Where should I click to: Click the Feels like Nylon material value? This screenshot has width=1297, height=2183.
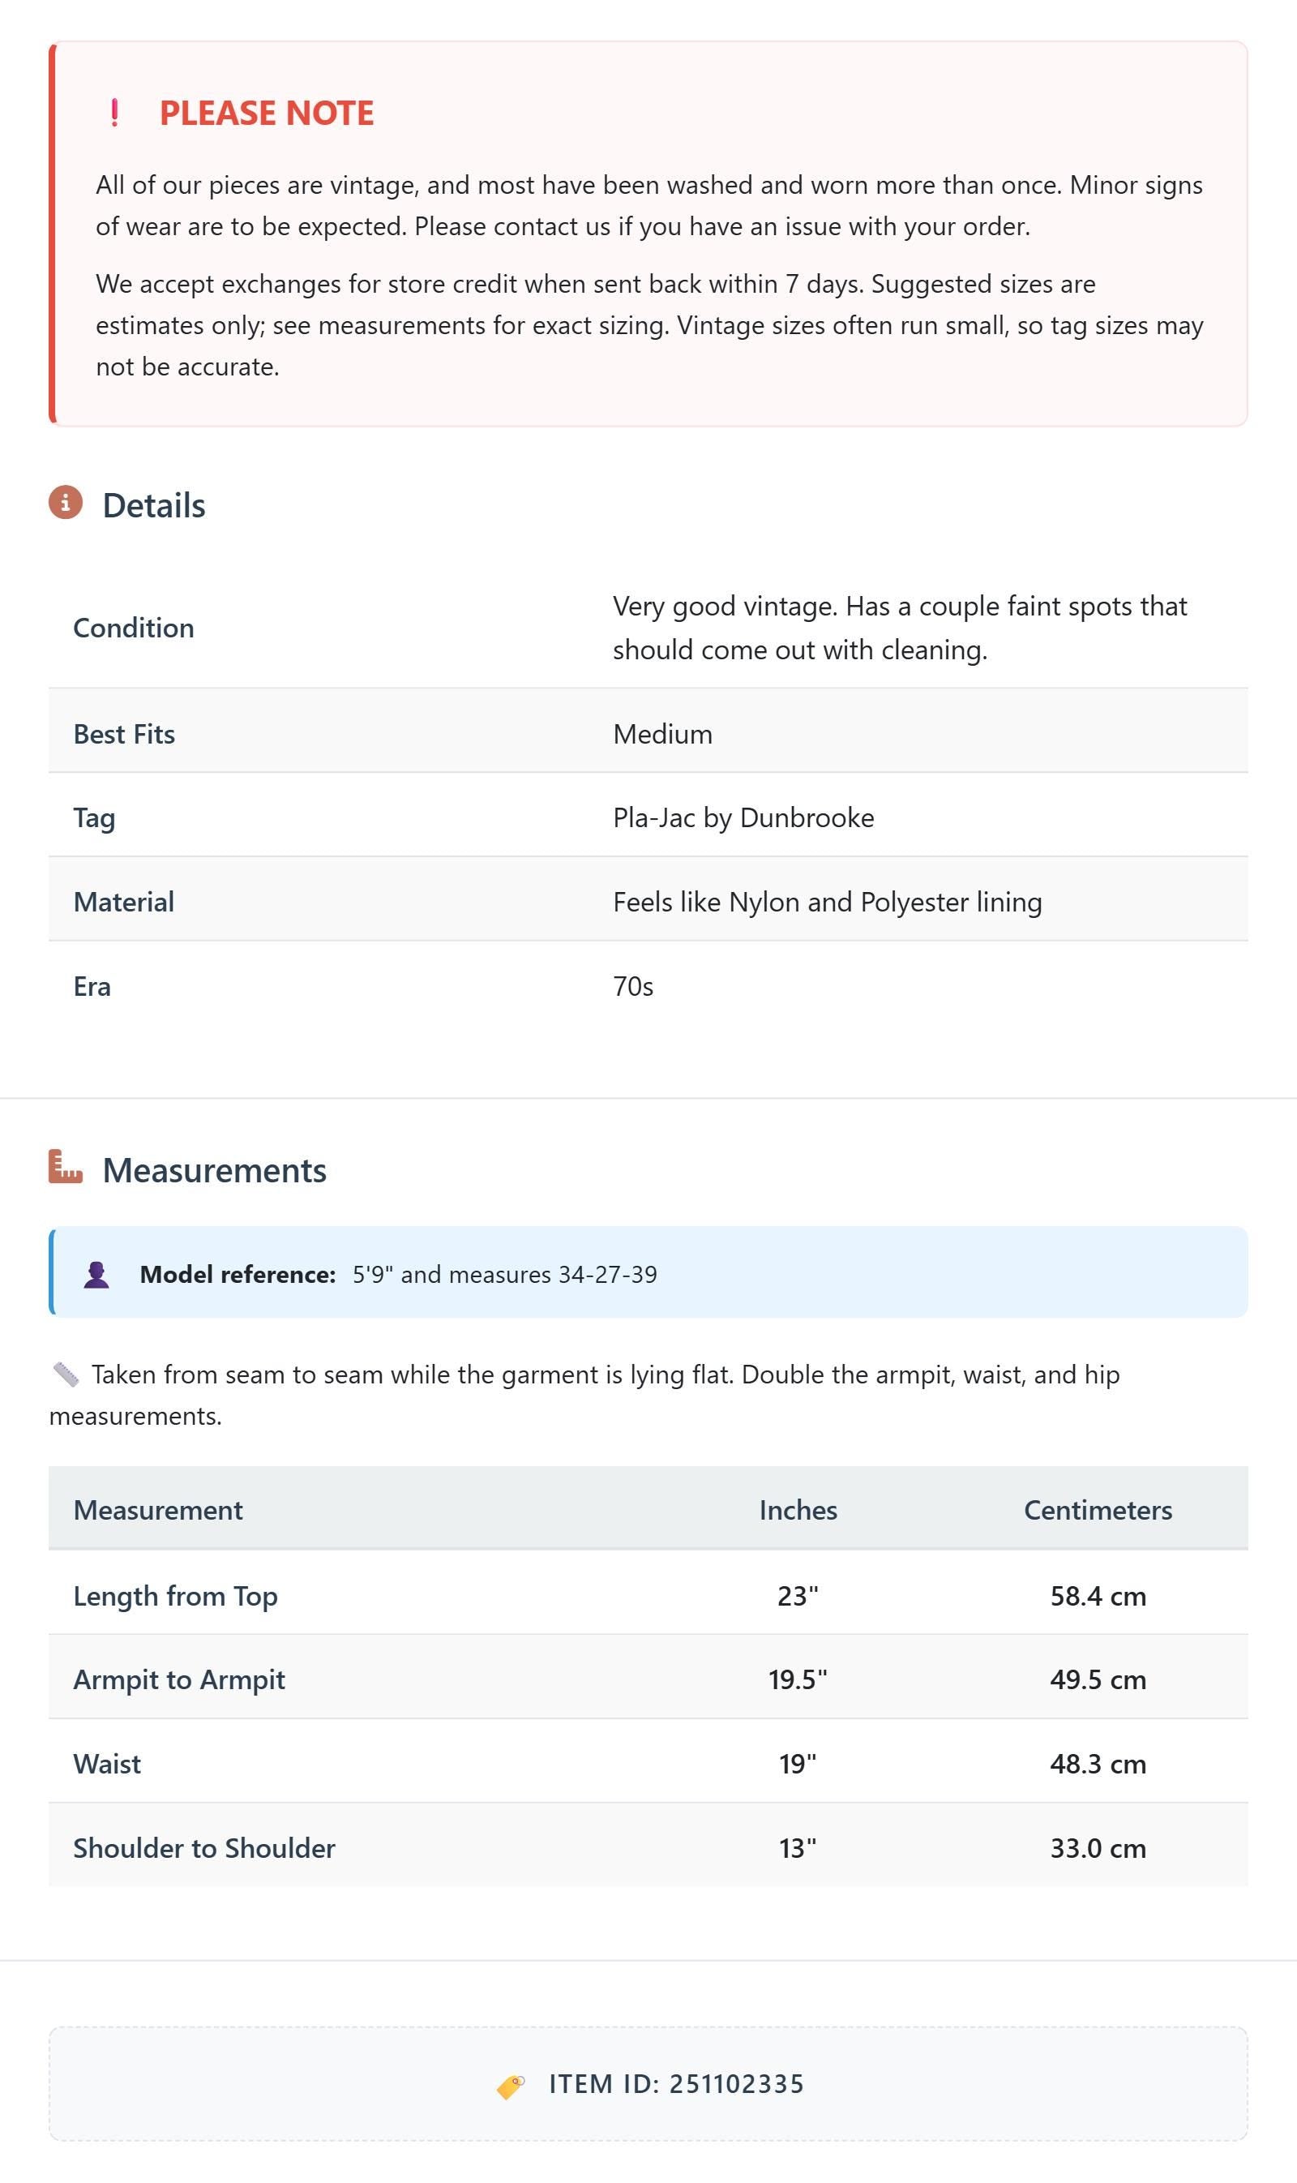coord(828,902)
